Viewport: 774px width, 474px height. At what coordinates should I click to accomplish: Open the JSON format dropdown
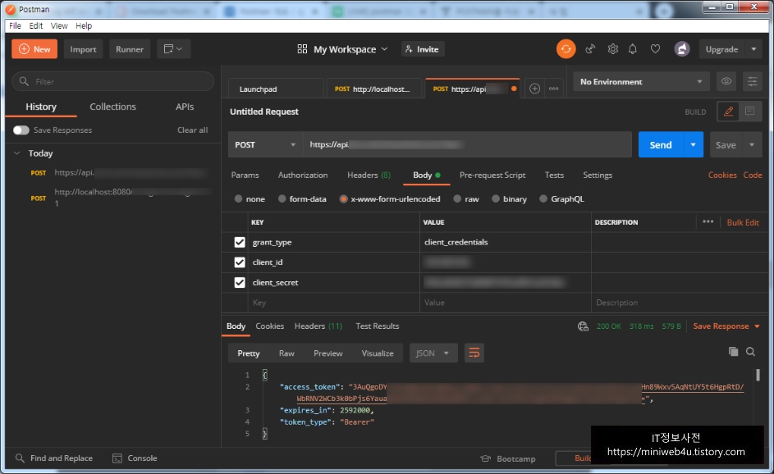click(x=433, y=353)
